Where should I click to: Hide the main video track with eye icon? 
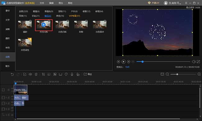coord(12,88)
